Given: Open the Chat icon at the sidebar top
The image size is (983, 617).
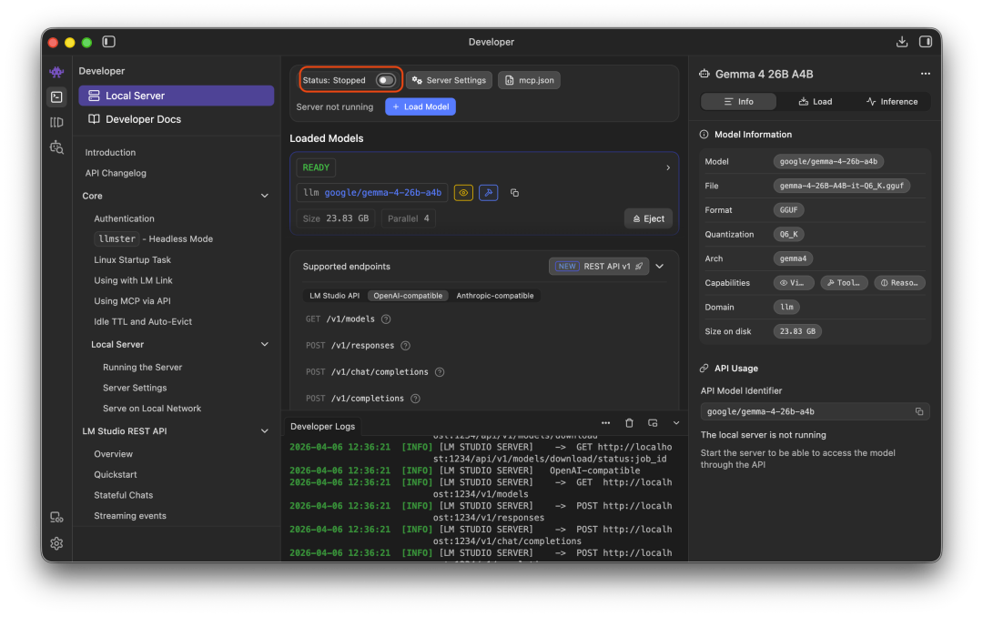Looking at the screenshot, I should 56,71.
